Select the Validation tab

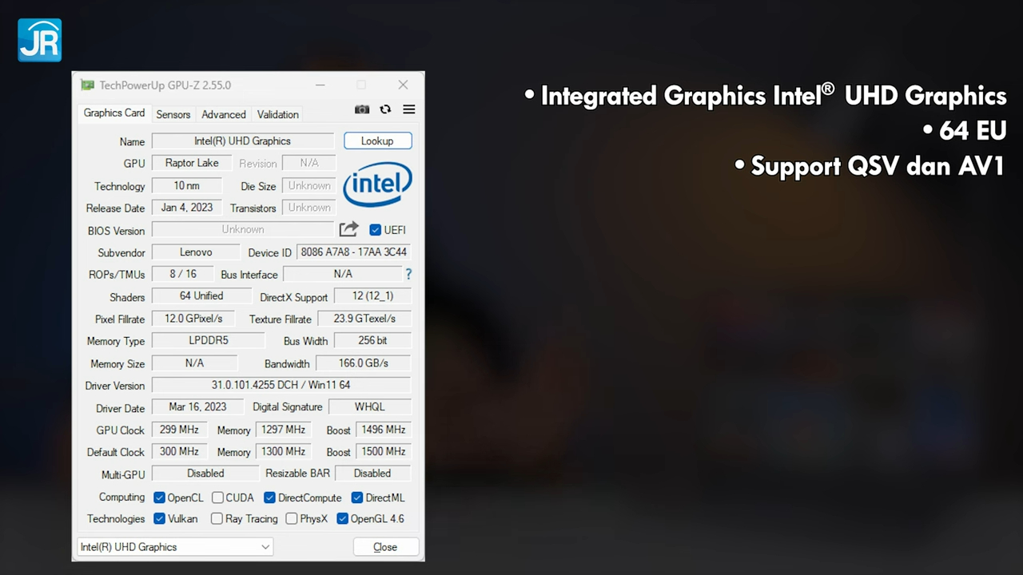pyautogui.click(x=277, y=114)
